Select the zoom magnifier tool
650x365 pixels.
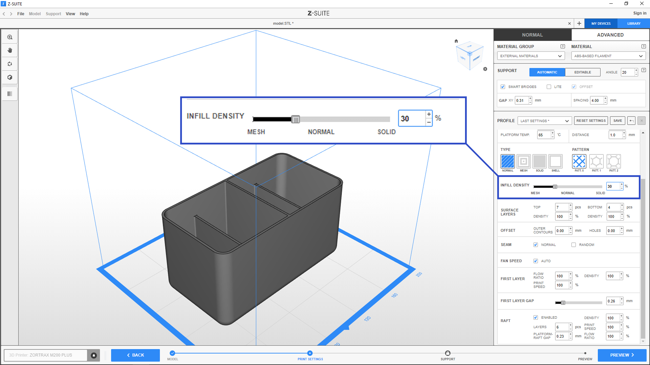[x=10, y=37]
